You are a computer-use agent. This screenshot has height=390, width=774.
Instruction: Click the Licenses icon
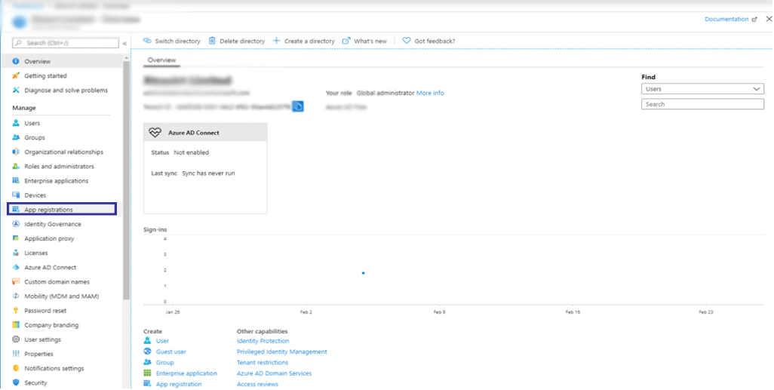tap(16, 253)
